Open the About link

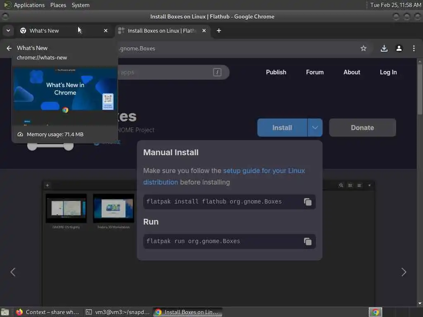point(352,72)
